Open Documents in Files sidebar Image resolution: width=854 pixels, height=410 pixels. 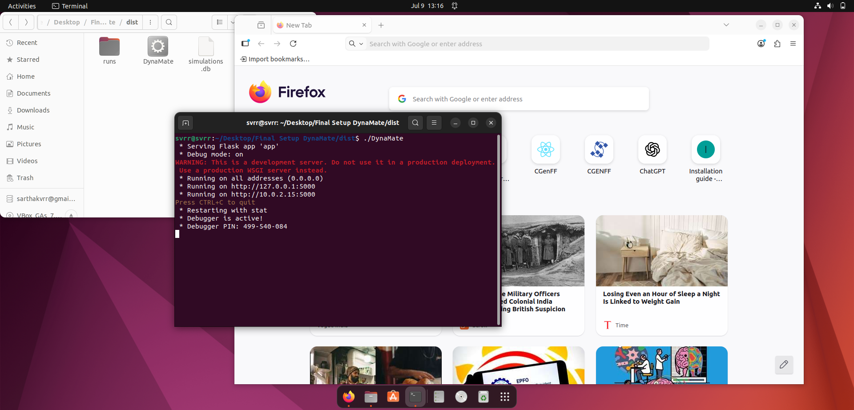(42, 93)
